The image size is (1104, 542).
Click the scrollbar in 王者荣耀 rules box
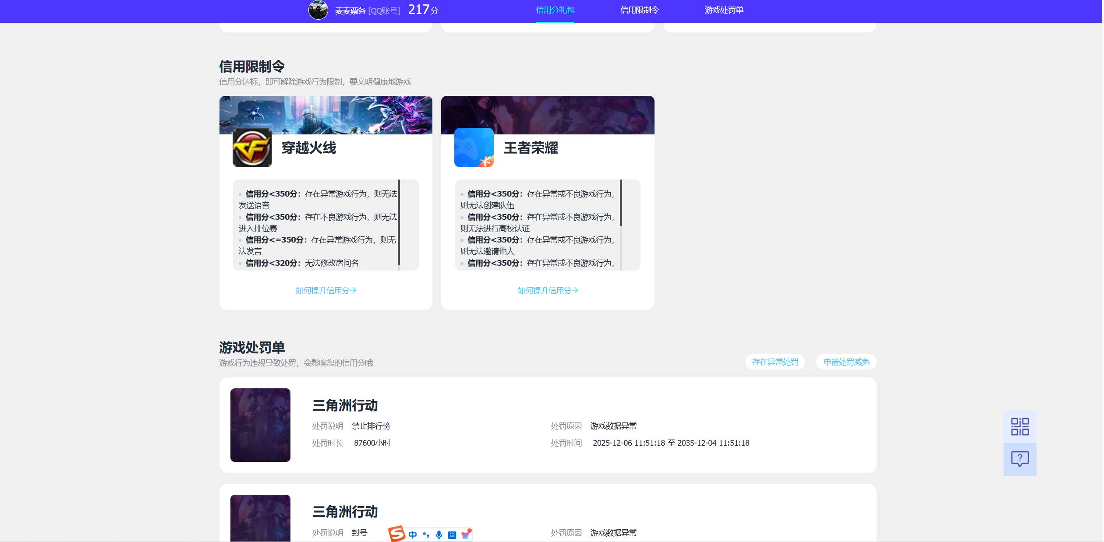point(621,203)
